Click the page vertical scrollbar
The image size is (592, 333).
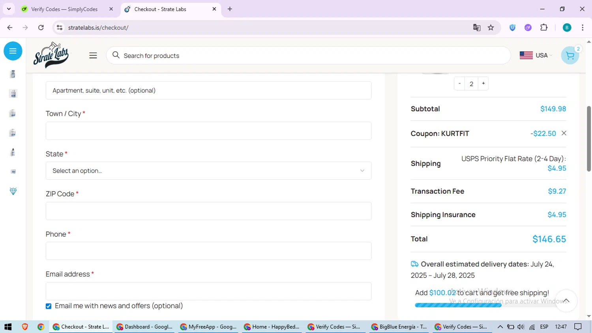589,138
